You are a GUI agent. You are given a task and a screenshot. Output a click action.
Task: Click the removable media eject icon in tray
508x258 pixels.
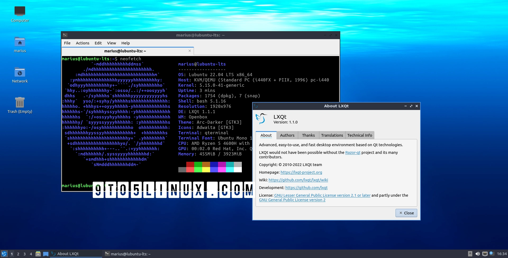(x=471, y=254)
